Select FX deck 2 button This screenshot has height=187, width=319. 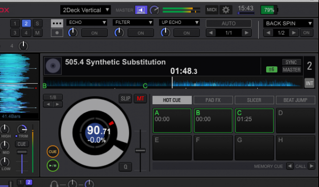[26, 23]
